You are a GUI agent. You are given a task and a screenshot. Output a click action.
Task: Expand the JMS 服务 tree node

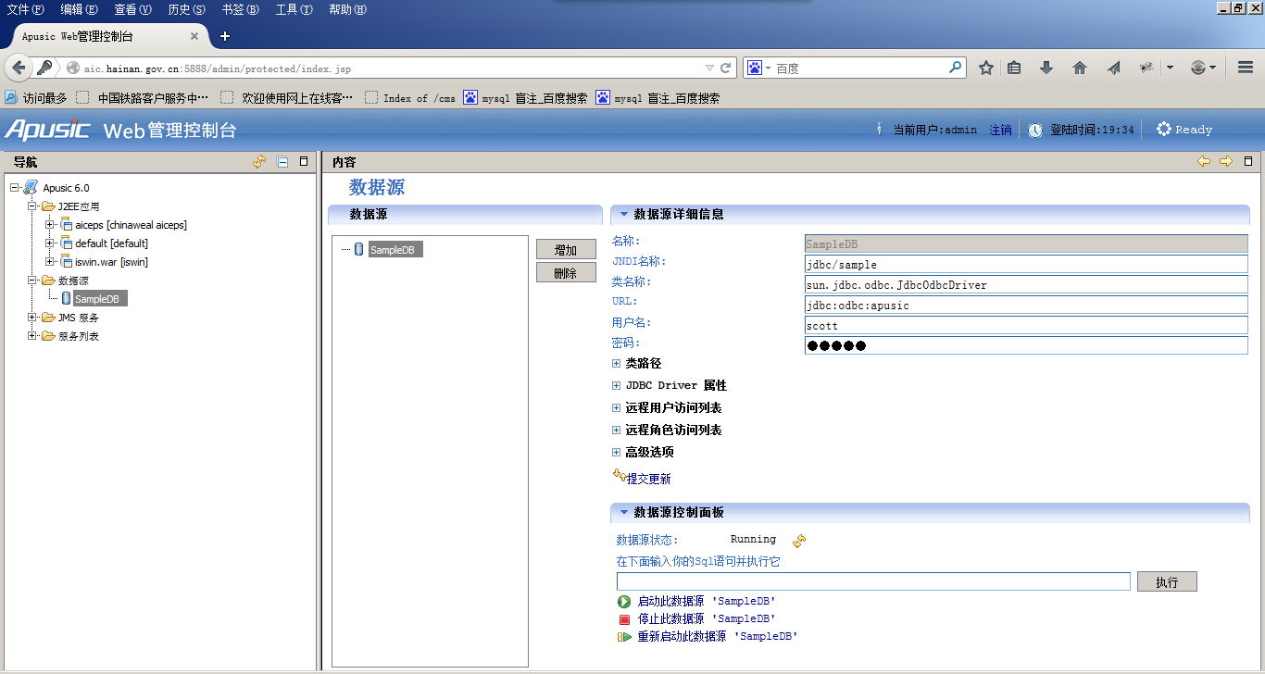[x=32, y=318]
